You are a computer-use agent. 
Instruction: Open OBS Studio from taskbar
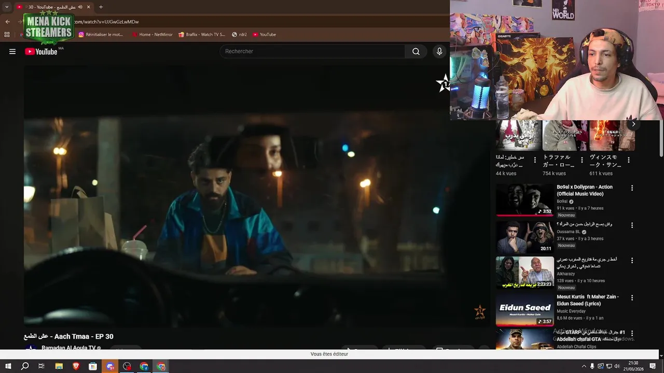127,366
